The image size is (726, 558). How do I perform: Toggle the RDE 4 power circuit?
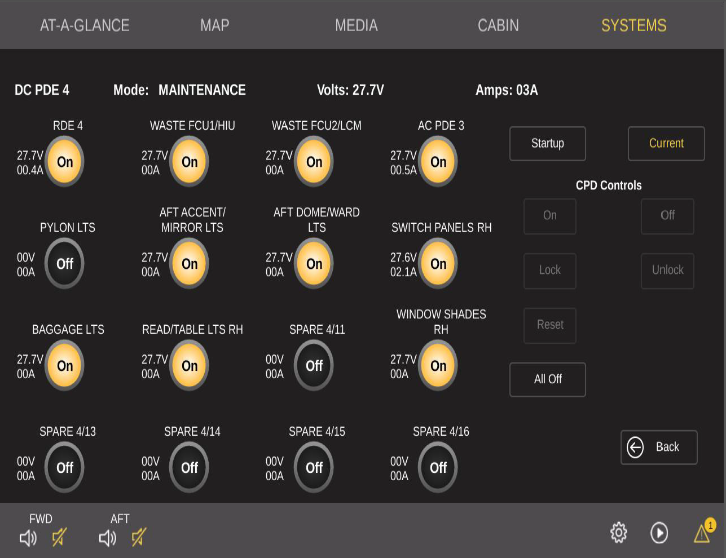65,162
